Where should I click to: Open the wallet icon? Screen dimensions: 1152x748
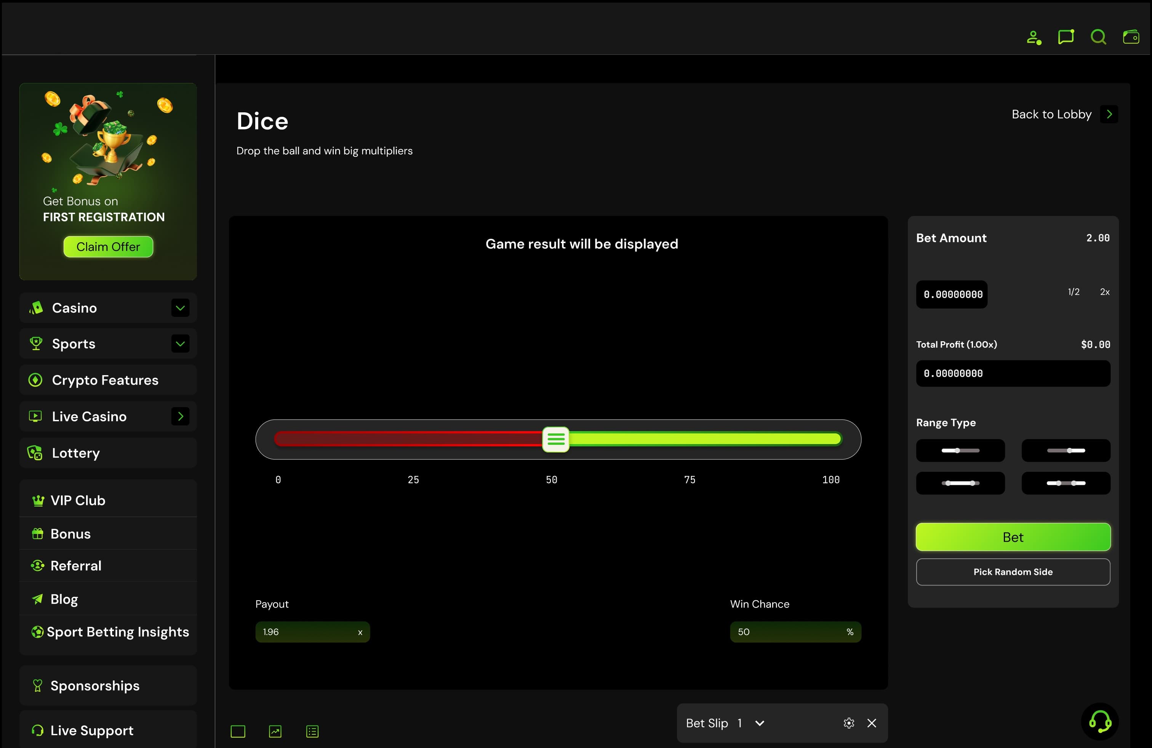point(1131,37)
